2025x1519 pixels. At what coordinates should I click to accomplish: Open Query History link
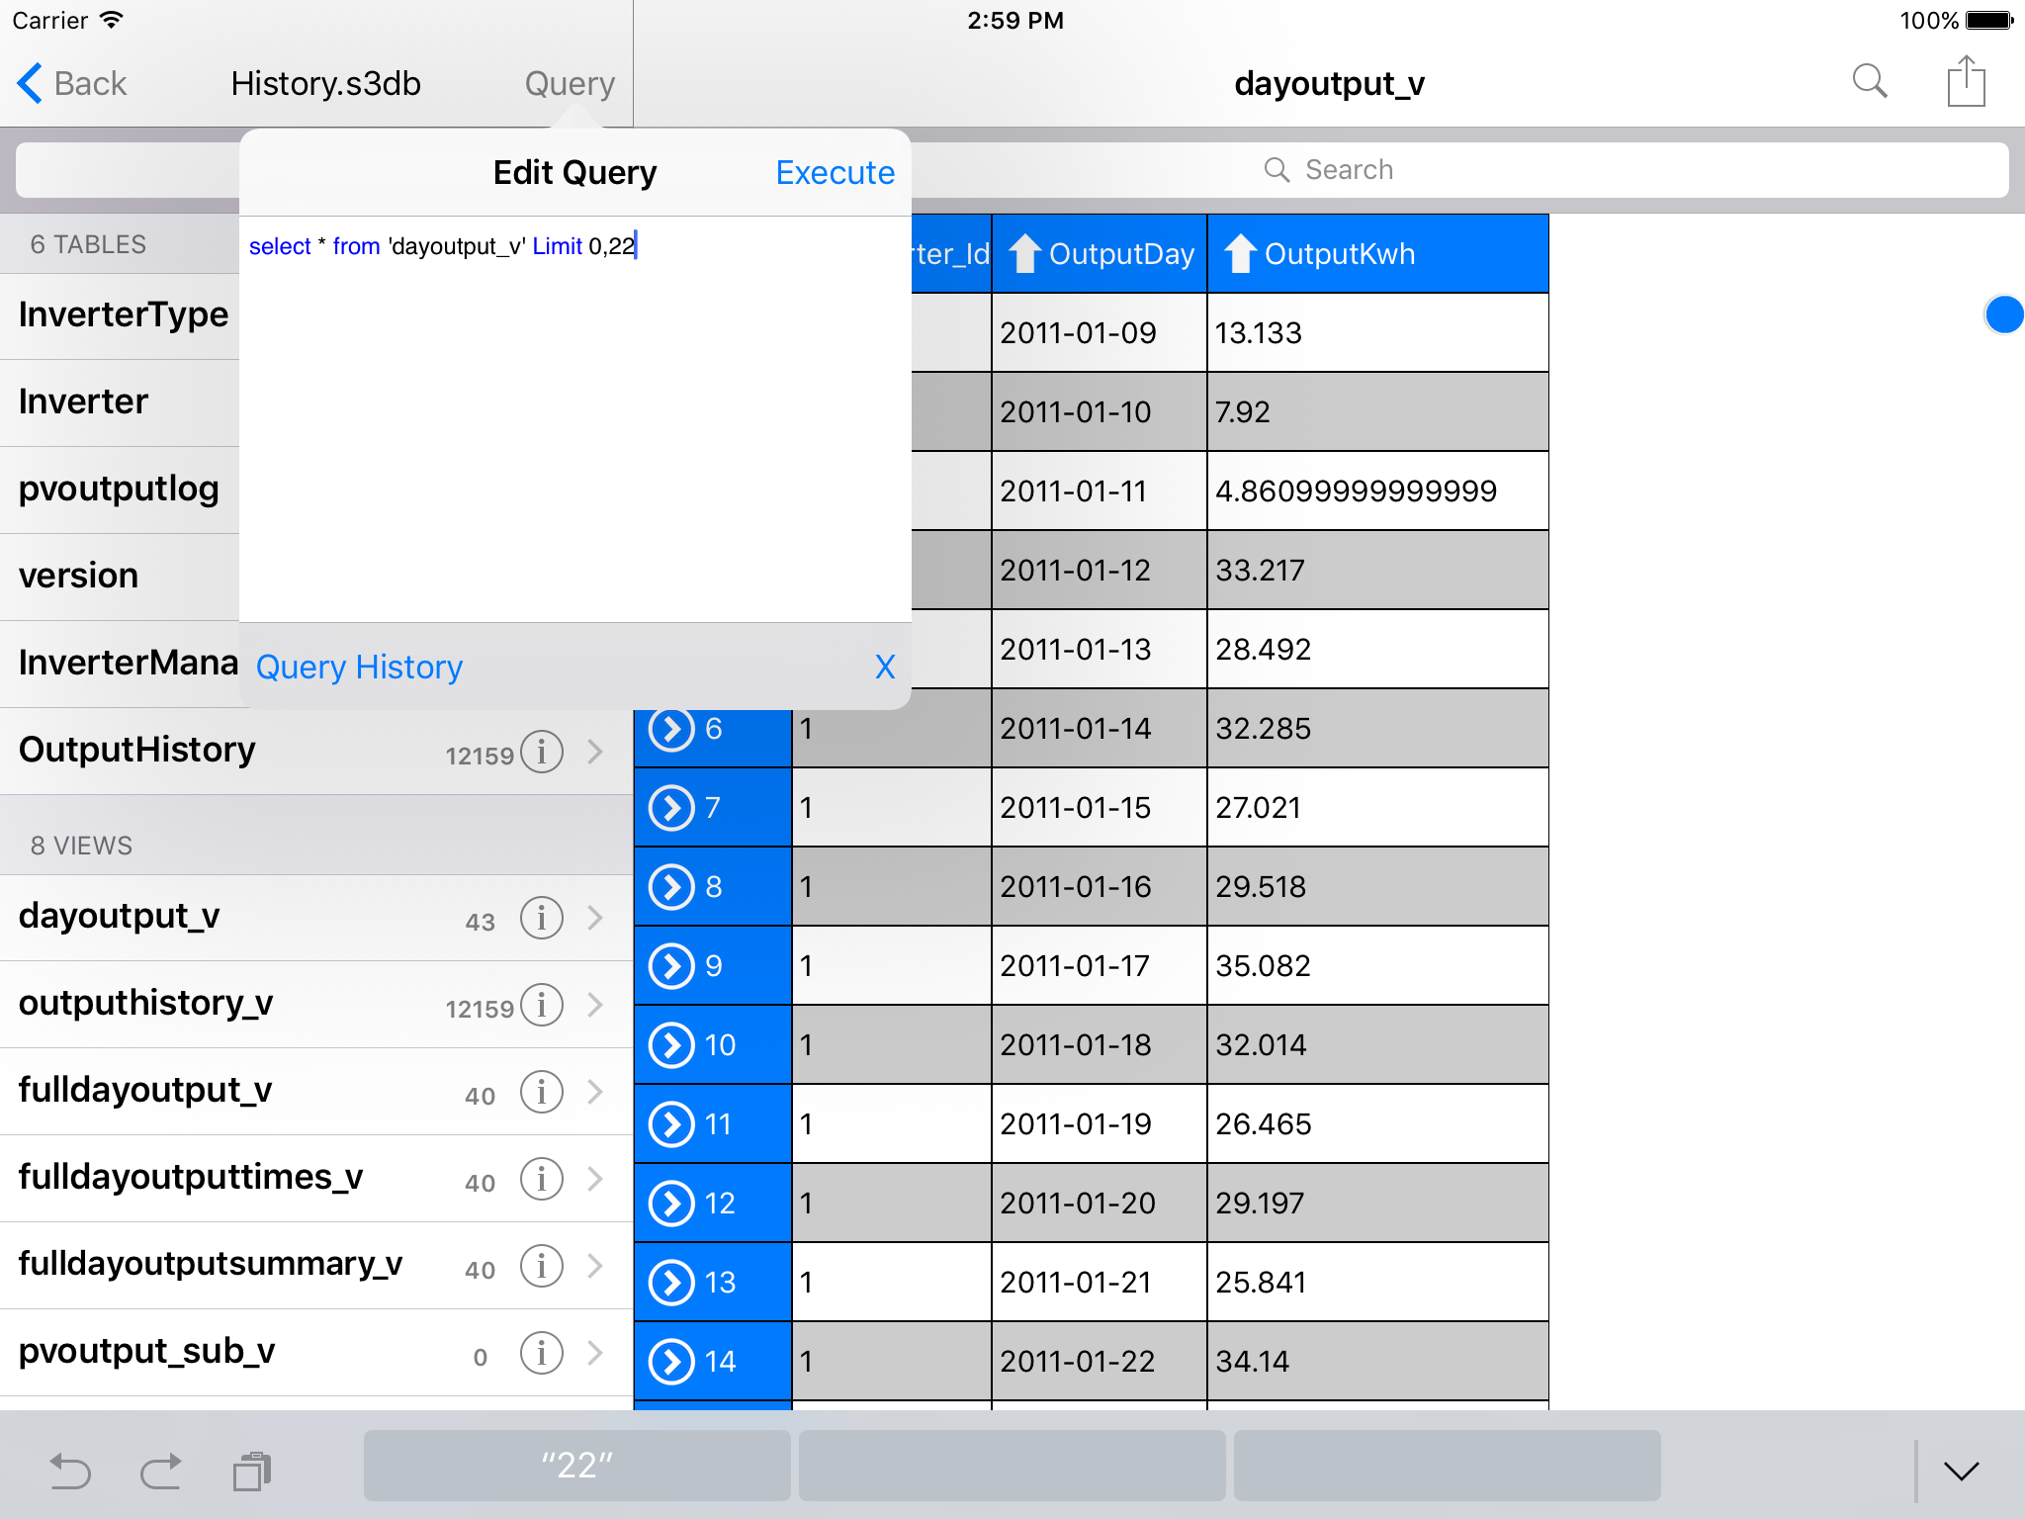click(x=359, y=667)
